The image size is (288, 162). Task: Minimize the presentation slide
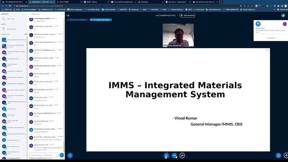click(x=267, y=50)
